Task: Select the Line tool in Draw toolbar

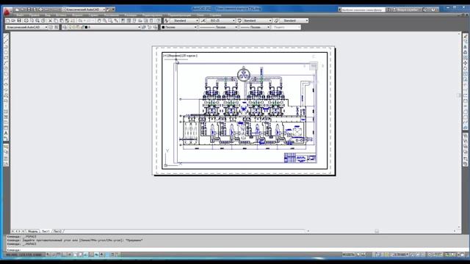Action: pos(6,36)
